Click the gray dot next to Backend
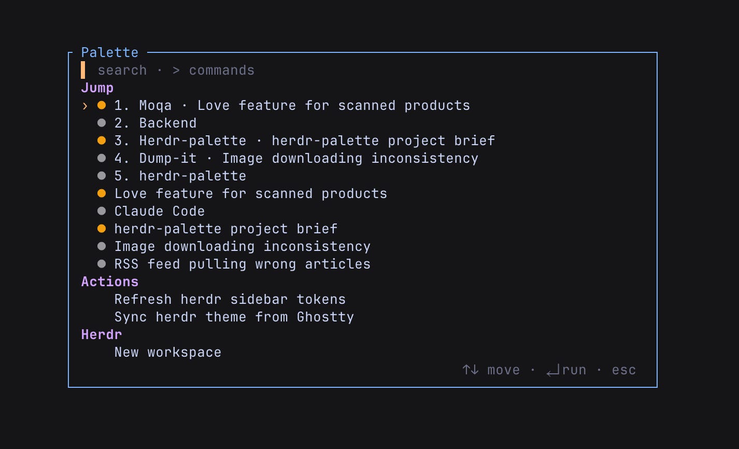Viewport: 739px width, 449px height. click(x=102, y=123)
